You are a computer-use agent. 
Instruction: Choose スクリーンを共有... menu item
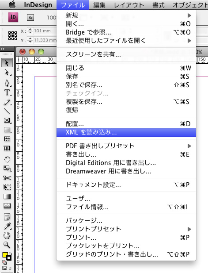pyautogui.click(x=126, y=54)
